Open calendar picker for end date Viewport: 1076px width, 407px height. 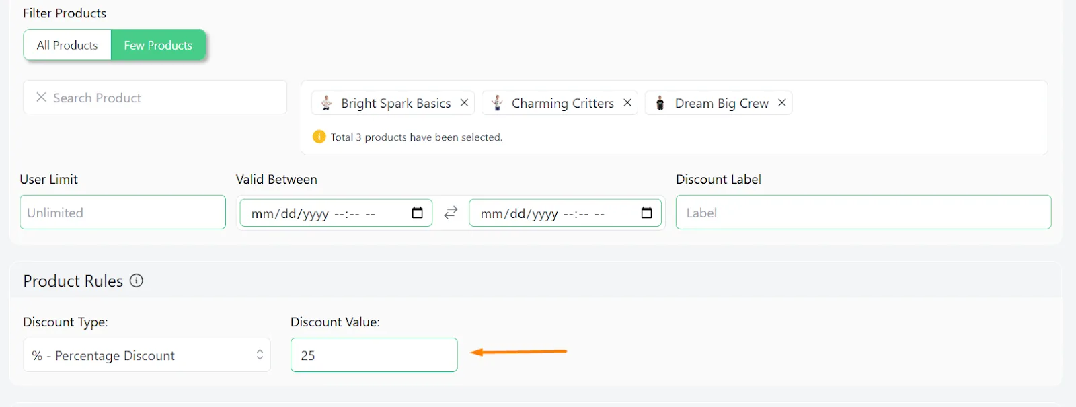click(646, 213)
